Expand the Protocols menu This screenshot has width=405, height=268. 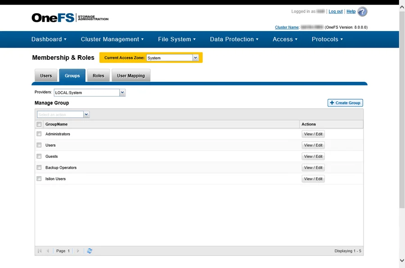point(327,39)
